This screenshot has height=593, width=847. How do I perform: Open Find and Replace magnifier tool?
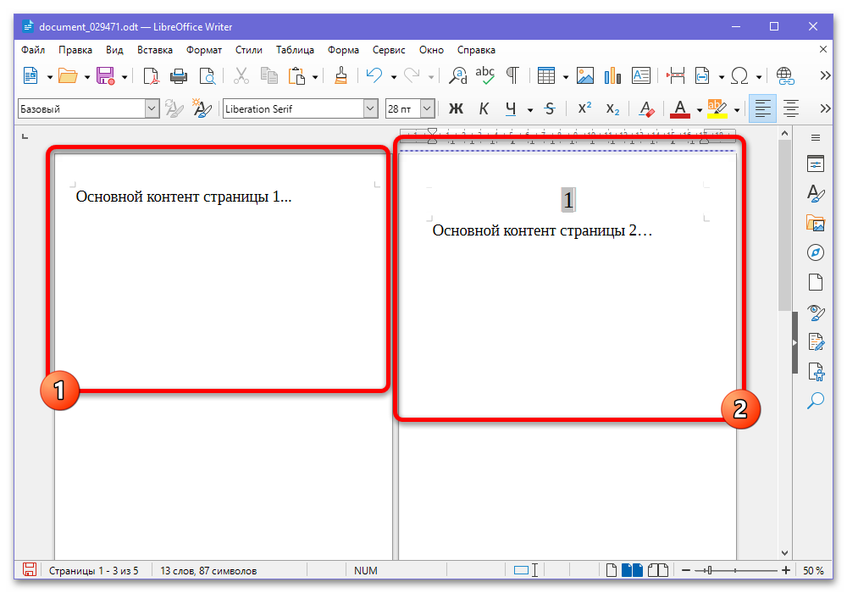tap(457, 76)
